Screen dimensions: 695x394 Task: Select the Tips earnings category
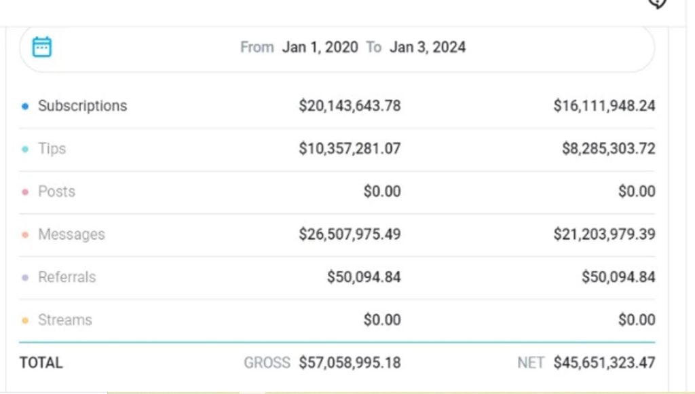(52, 149)
